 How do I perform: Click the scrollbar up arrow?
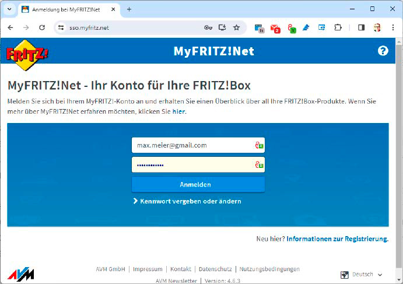coord(399,41)
